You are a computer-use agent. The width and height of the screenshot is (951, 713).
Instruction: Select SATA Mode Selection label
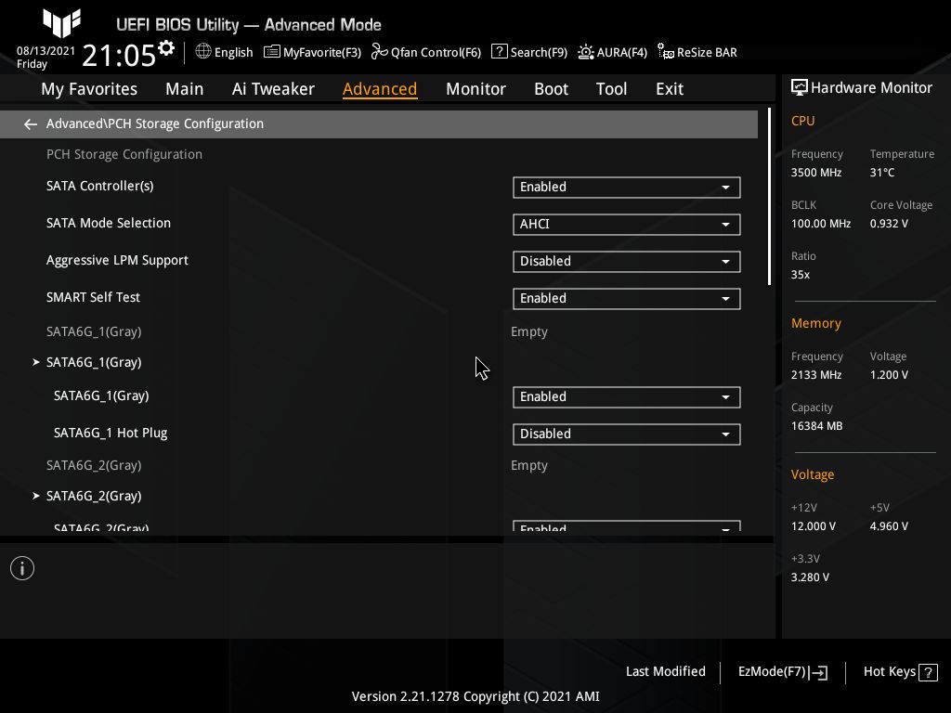109,223
